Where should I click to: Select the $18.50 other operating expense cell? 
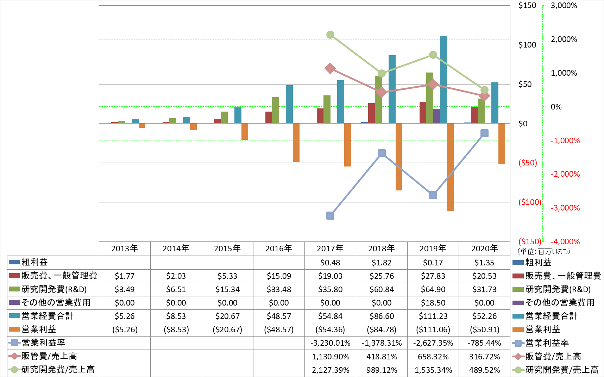(433, 303)
